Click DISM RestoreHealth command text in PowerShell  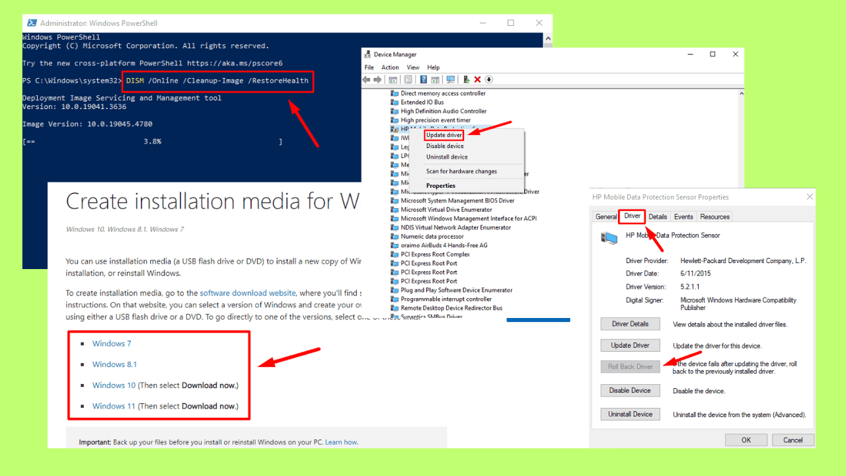pos(217,81)
